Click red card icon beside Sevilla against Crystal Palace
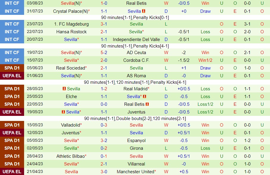Image resolution: width=270 pixels, height=175 pixels. (144, 11)
